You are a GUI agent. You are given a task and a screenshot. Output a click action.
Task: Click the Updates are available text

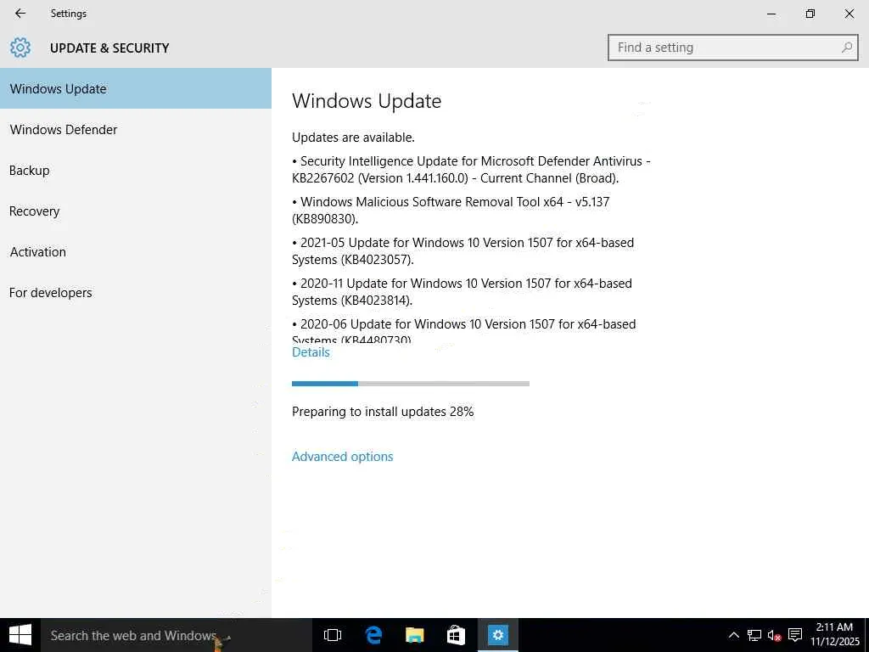point(353,138)
